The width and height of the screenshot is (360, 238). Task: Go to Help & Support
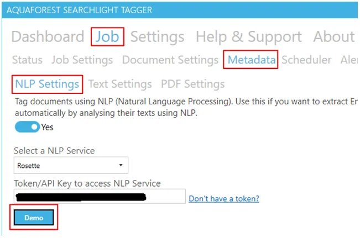[249, 37]
